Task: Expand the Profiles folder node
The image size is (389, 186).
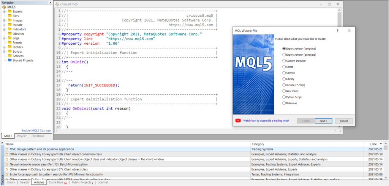Action: point(4,47)
